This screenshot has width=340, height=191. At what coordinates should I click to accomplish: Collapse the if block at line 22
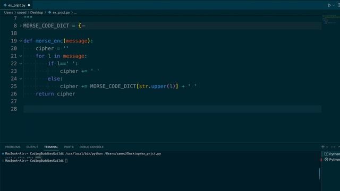21,64
